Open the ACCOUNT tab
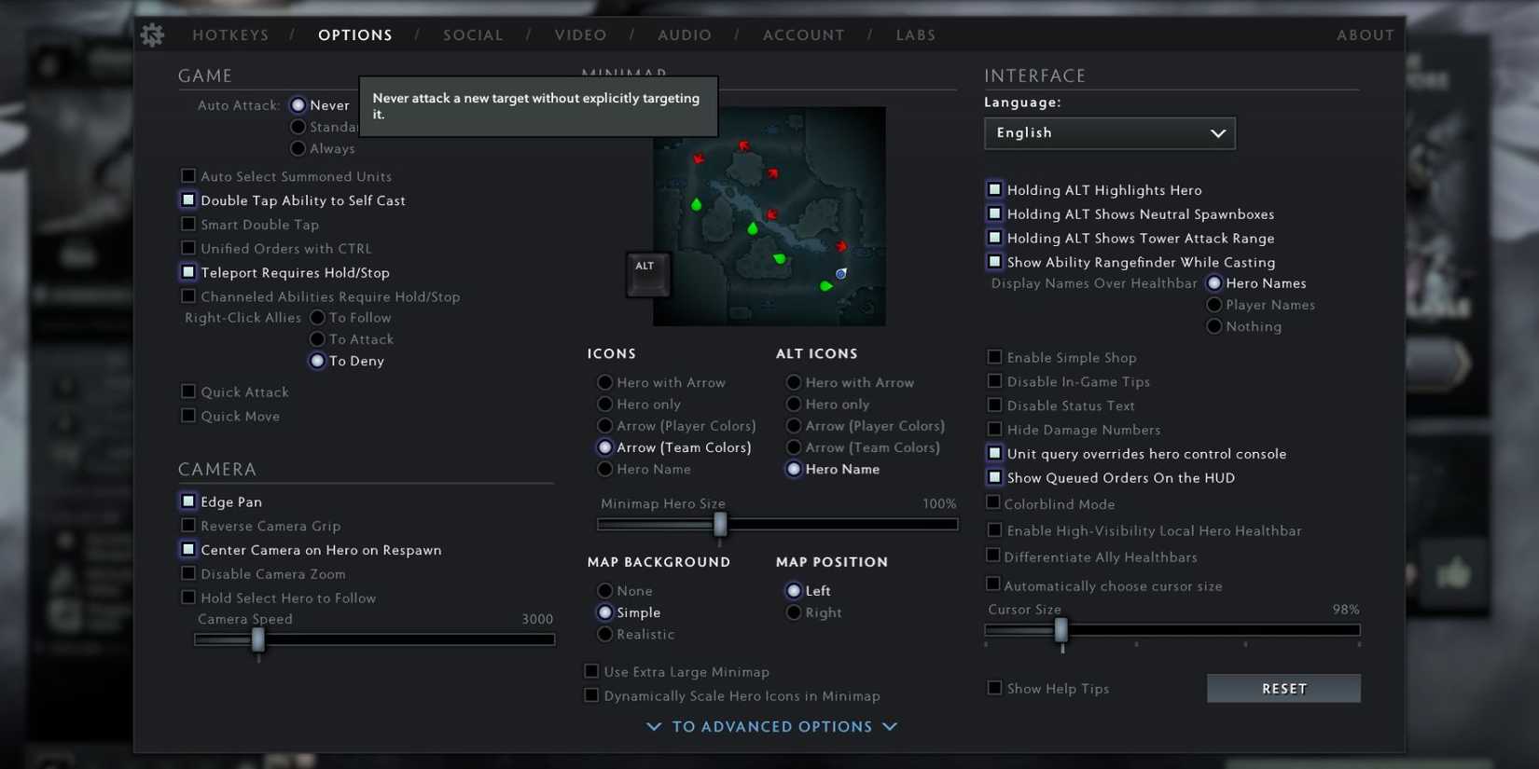The width and height of the screenshot is (1539, 769). (804, 35)
